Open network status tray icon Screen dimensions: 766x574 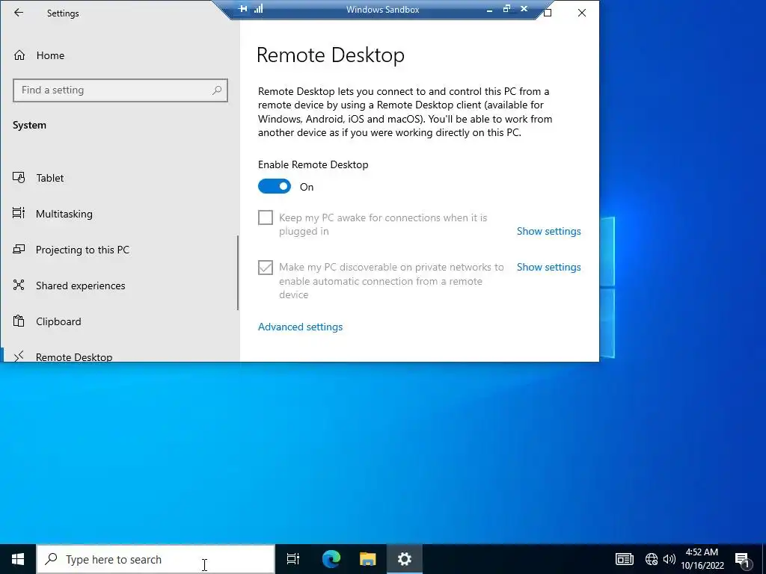tap(652, 559)
